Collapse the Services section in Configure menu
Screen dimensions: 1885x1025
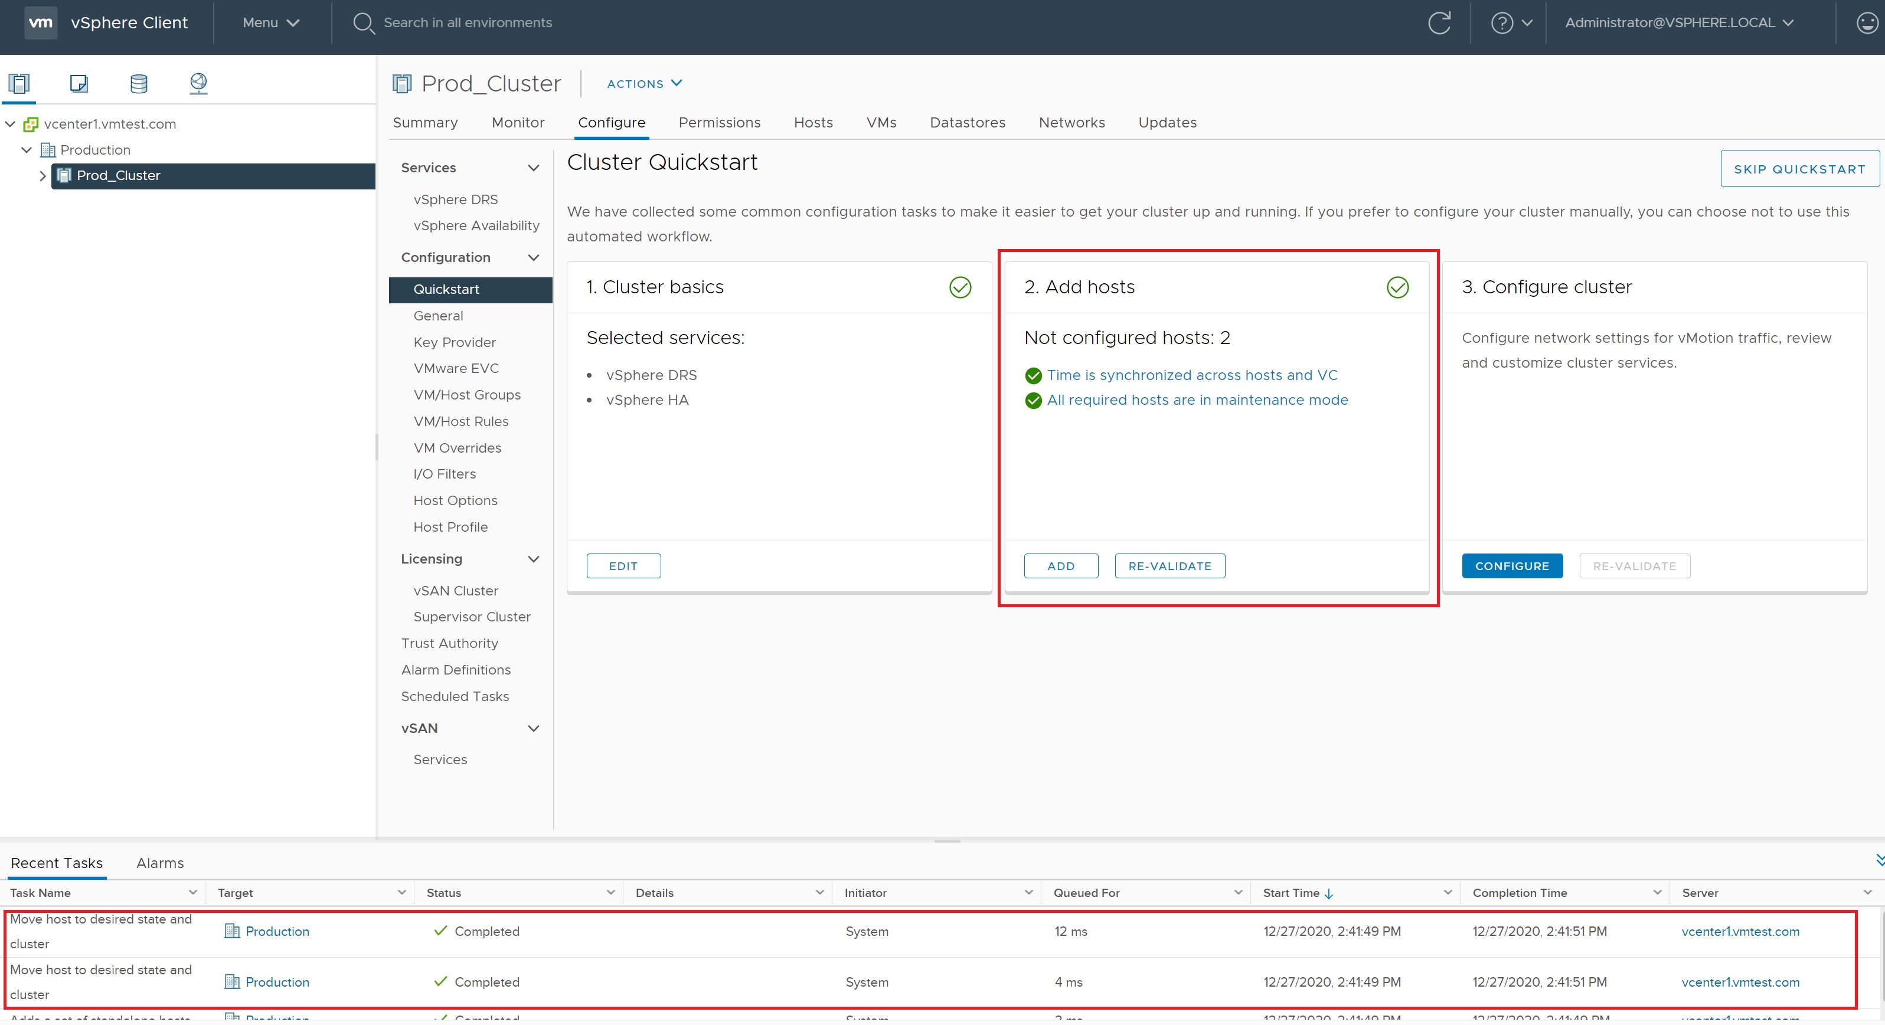(534, 168)
